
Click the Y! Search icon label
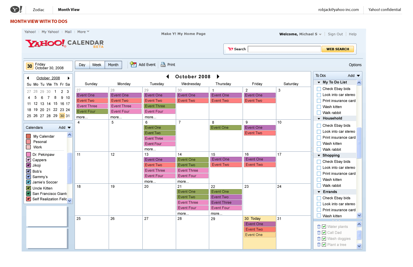[237, 49]
